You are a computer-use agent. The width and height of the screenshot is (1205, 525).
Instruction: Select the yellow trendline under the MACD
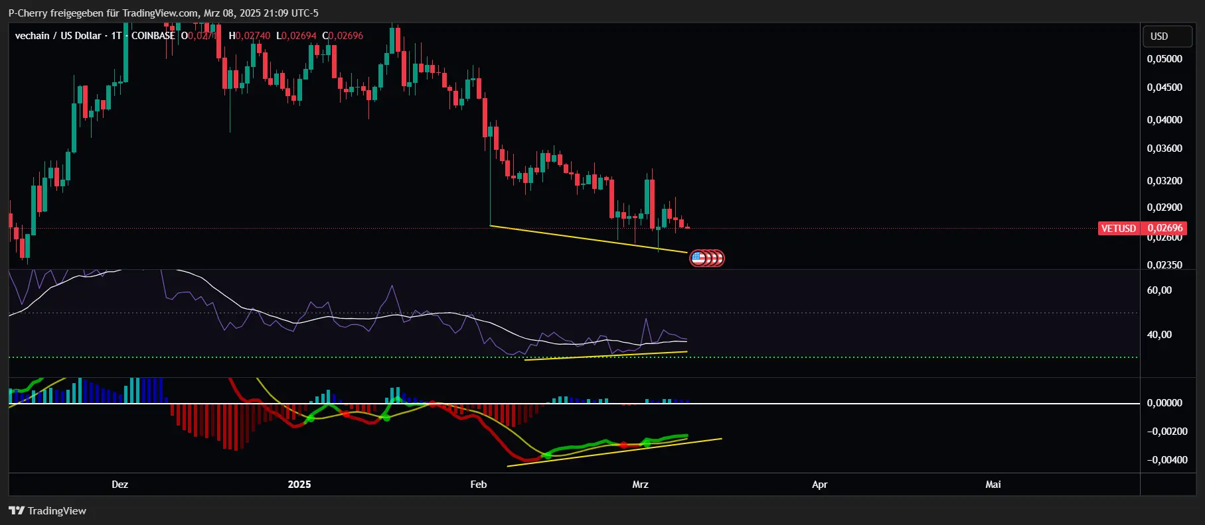[x=614, y=452]
